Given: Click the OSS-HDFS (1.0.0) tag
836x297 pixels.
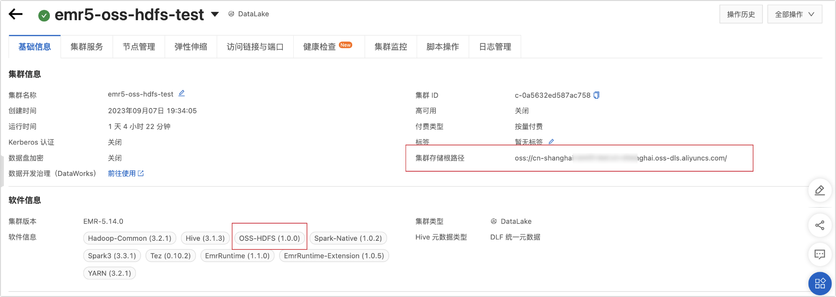Looking at the screenshot, I should [x=270, y=238].
